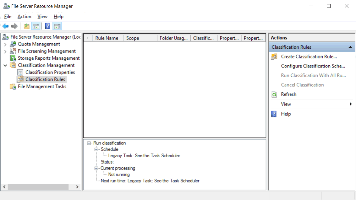356x200 pixels.
Task: Select Storage Reports Management tree item
Action: [49, 58]
